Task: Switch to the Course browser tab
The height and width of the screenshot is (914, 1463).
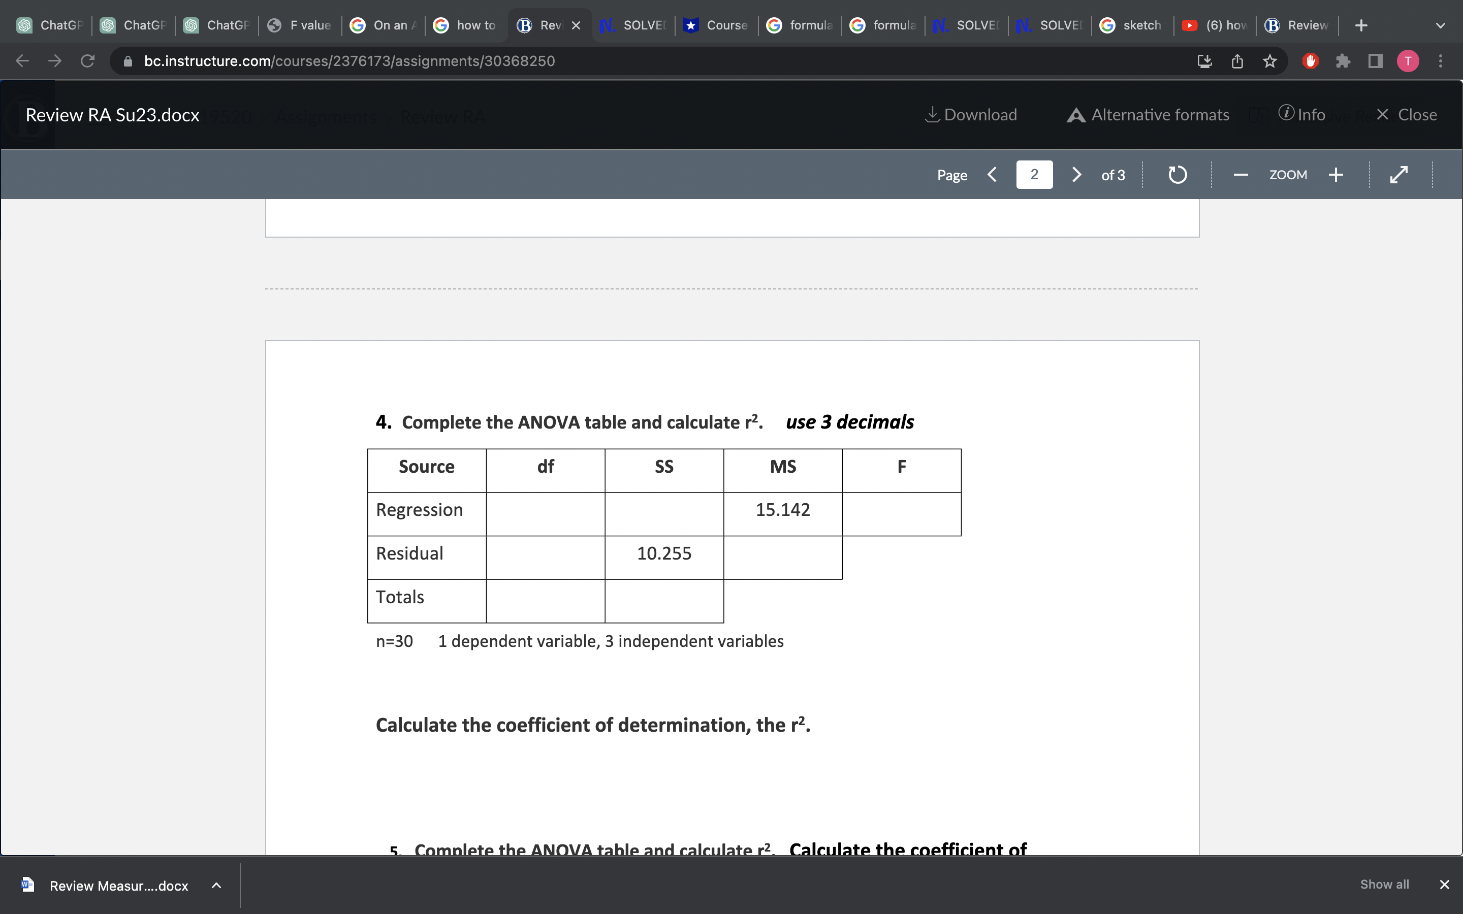Action: coord(716,25)
